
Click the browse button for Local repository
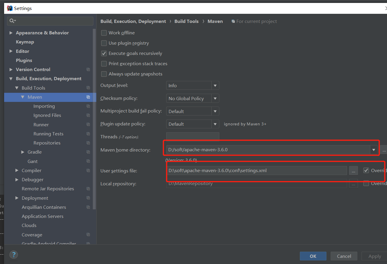[354, 184]
